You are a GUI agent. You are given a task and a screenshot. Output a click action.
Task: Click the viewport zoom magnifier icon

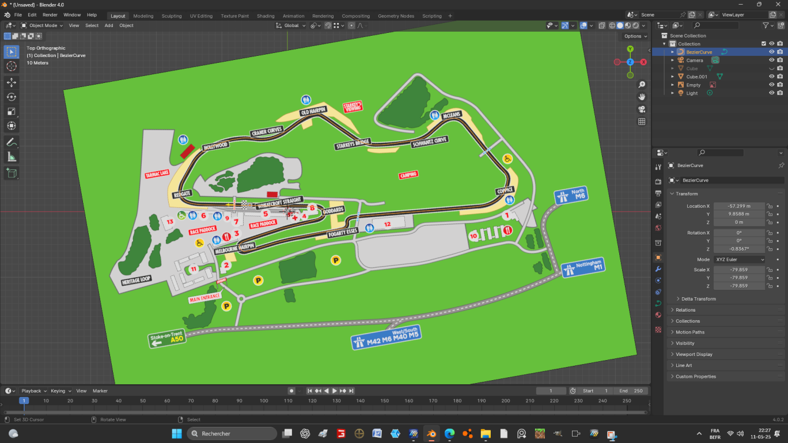pyautogui.click(x=642, y=85)
